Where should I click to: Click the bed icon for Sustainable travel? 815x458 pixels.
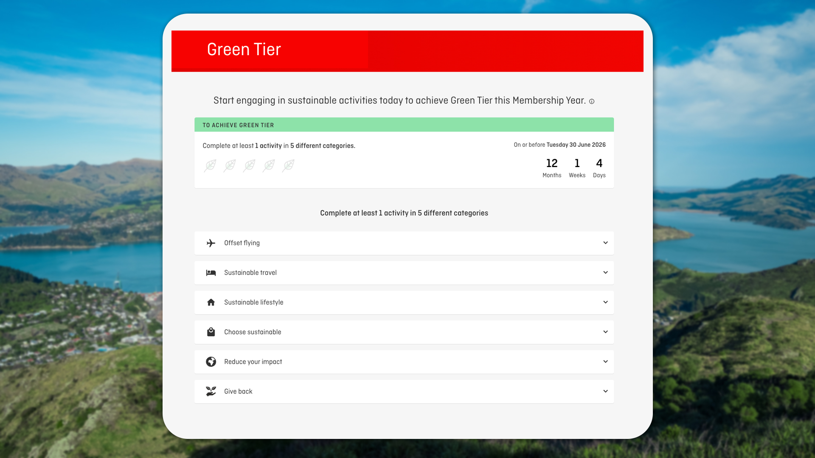(211, 273)
